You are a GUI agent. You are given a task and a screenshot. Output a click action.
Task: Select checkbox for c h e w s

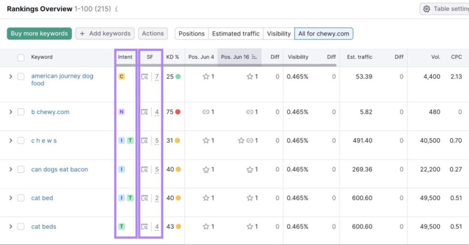(21, 140)
